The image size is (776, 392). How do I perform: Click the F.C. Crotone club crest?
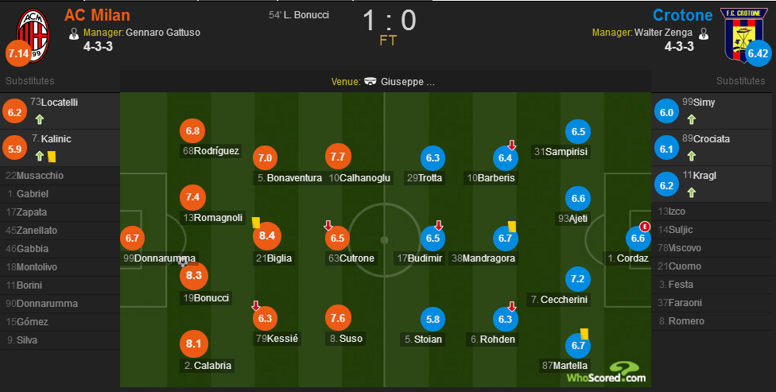[743, 34]
